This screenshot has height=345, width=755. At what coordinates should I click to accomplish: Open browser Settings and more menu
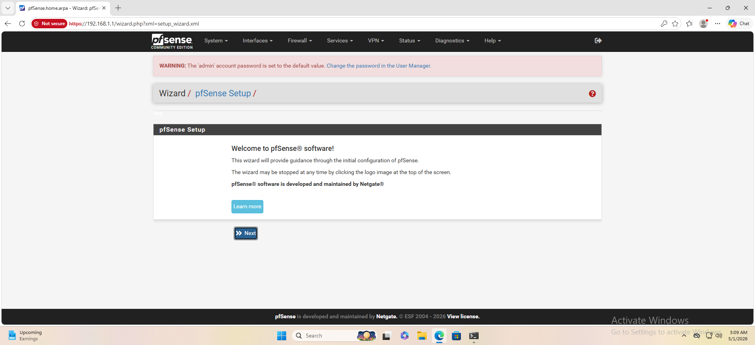point(718,24)
